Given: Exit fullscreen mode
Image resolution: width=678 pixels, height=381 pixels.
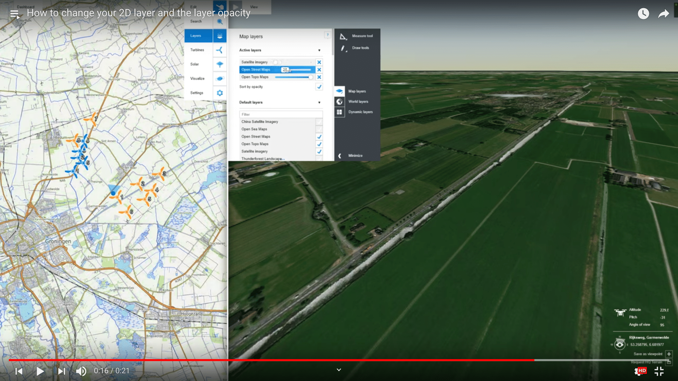Looking at the screenshot, I should (x=659, y=371).
